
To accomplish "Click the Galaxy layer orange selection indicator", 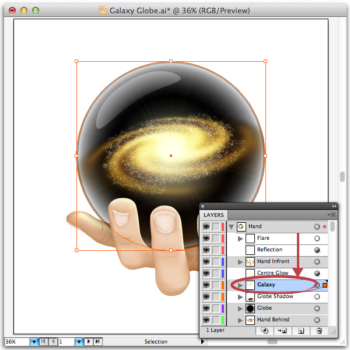I will pos(325,285).
